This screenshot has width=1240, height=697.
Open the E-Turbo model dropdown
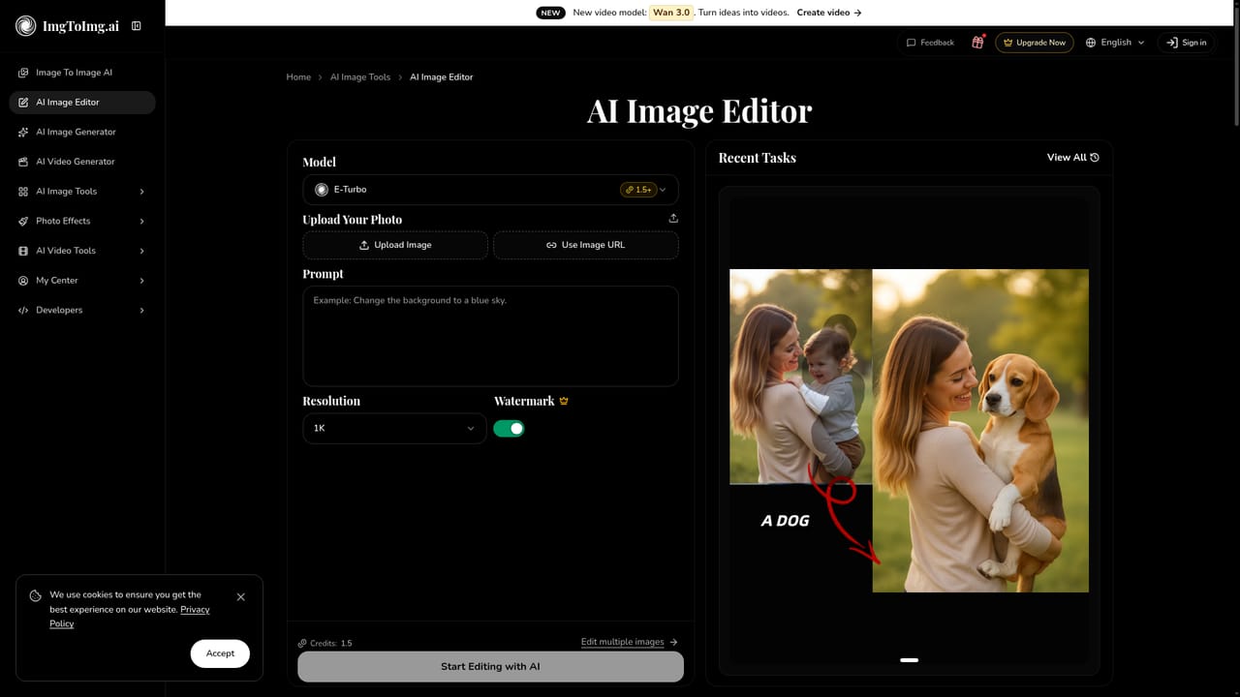490,190
